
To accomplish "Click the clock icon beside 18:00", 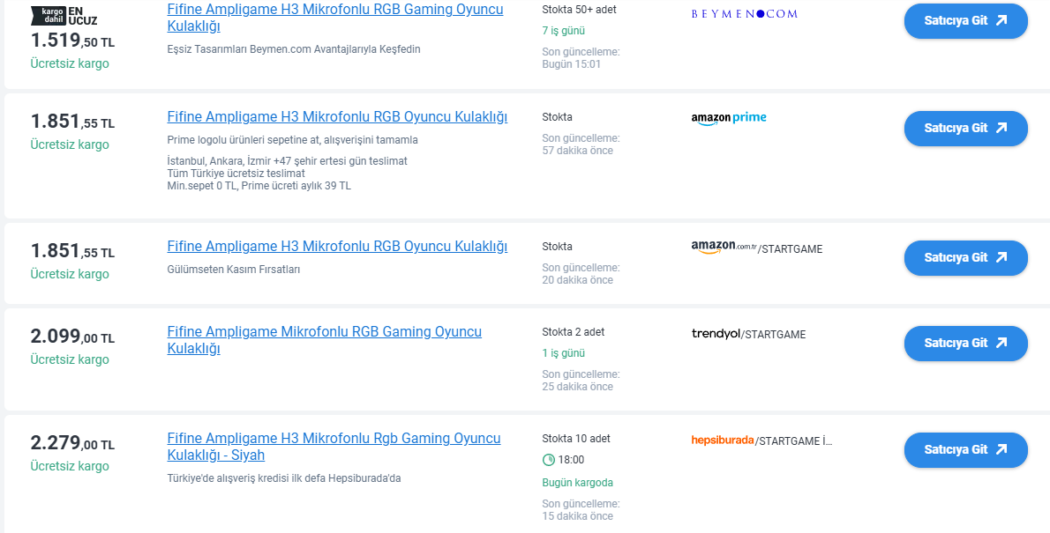I will point(549,460).
